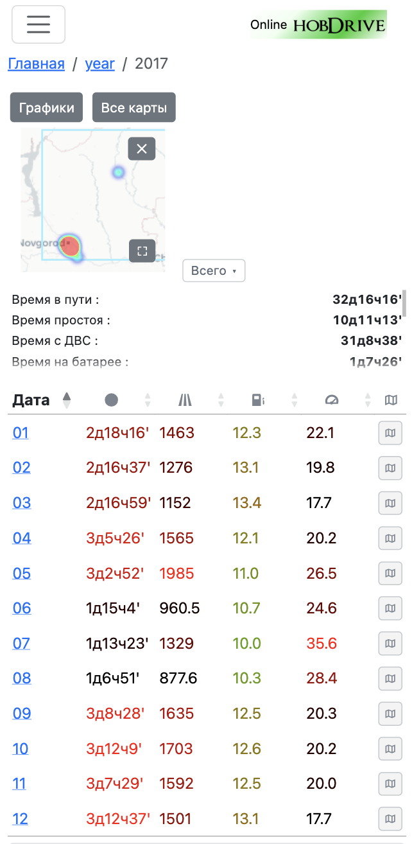Image resolution: width=412 pixels, height=844 pixels.
Task: Click the Графики button
Action: tap(47, 107)
